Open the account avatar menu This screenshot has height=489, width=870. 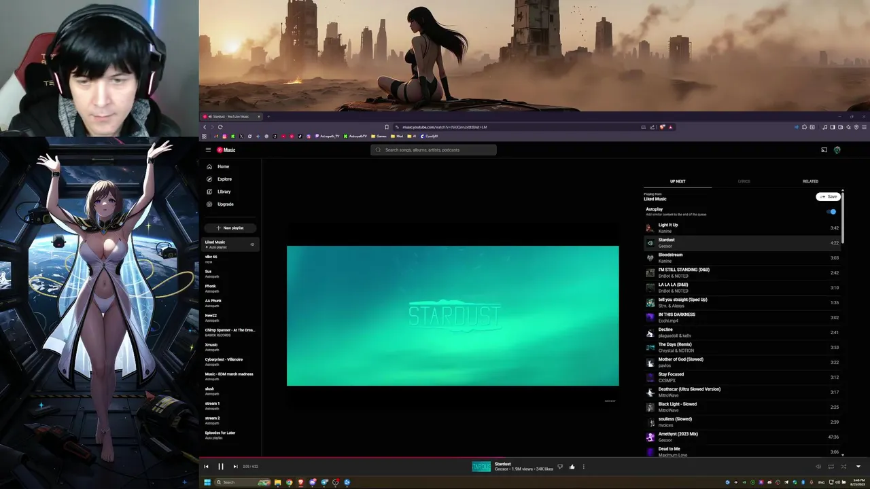tap(837, 150)
